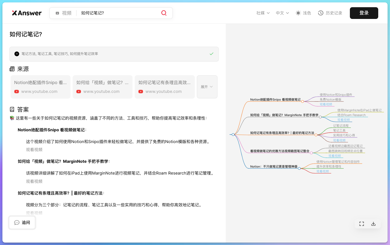Click 观看视频 link under Notion Snipo answer

click(34, 150)
